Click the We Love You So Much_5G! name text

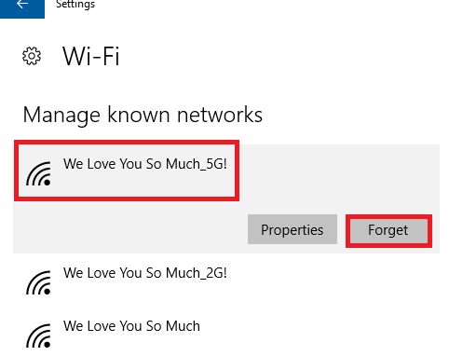(145, 164)
